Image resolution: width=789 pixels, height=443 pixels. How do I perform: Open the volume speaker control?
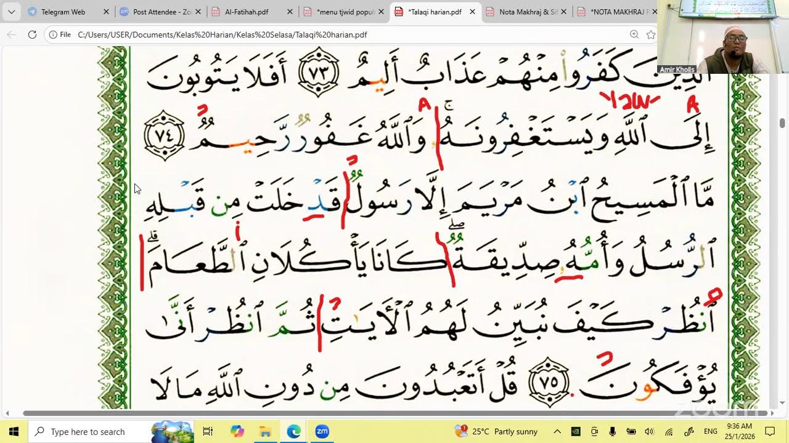click(649, 431)
